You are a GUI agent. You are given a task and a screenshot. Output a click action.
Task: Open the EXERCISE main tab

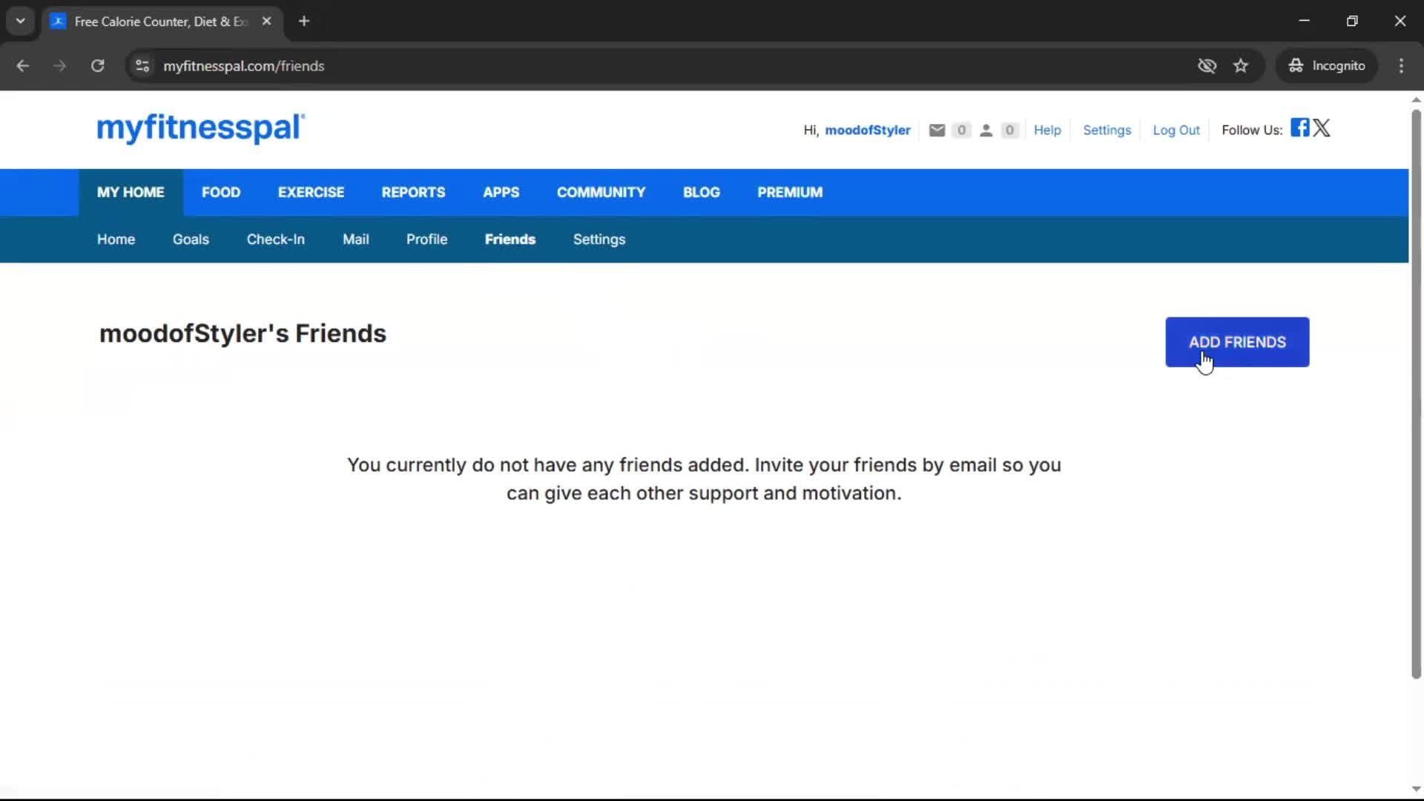[311, 193]
